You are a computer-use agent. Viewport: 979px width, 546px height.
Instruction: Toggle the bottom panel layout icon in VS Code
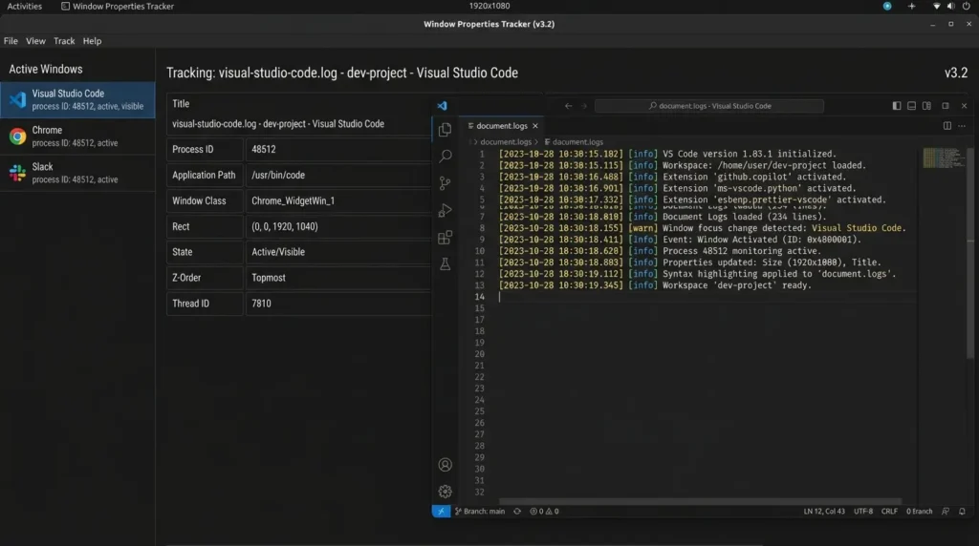point(911,106)
